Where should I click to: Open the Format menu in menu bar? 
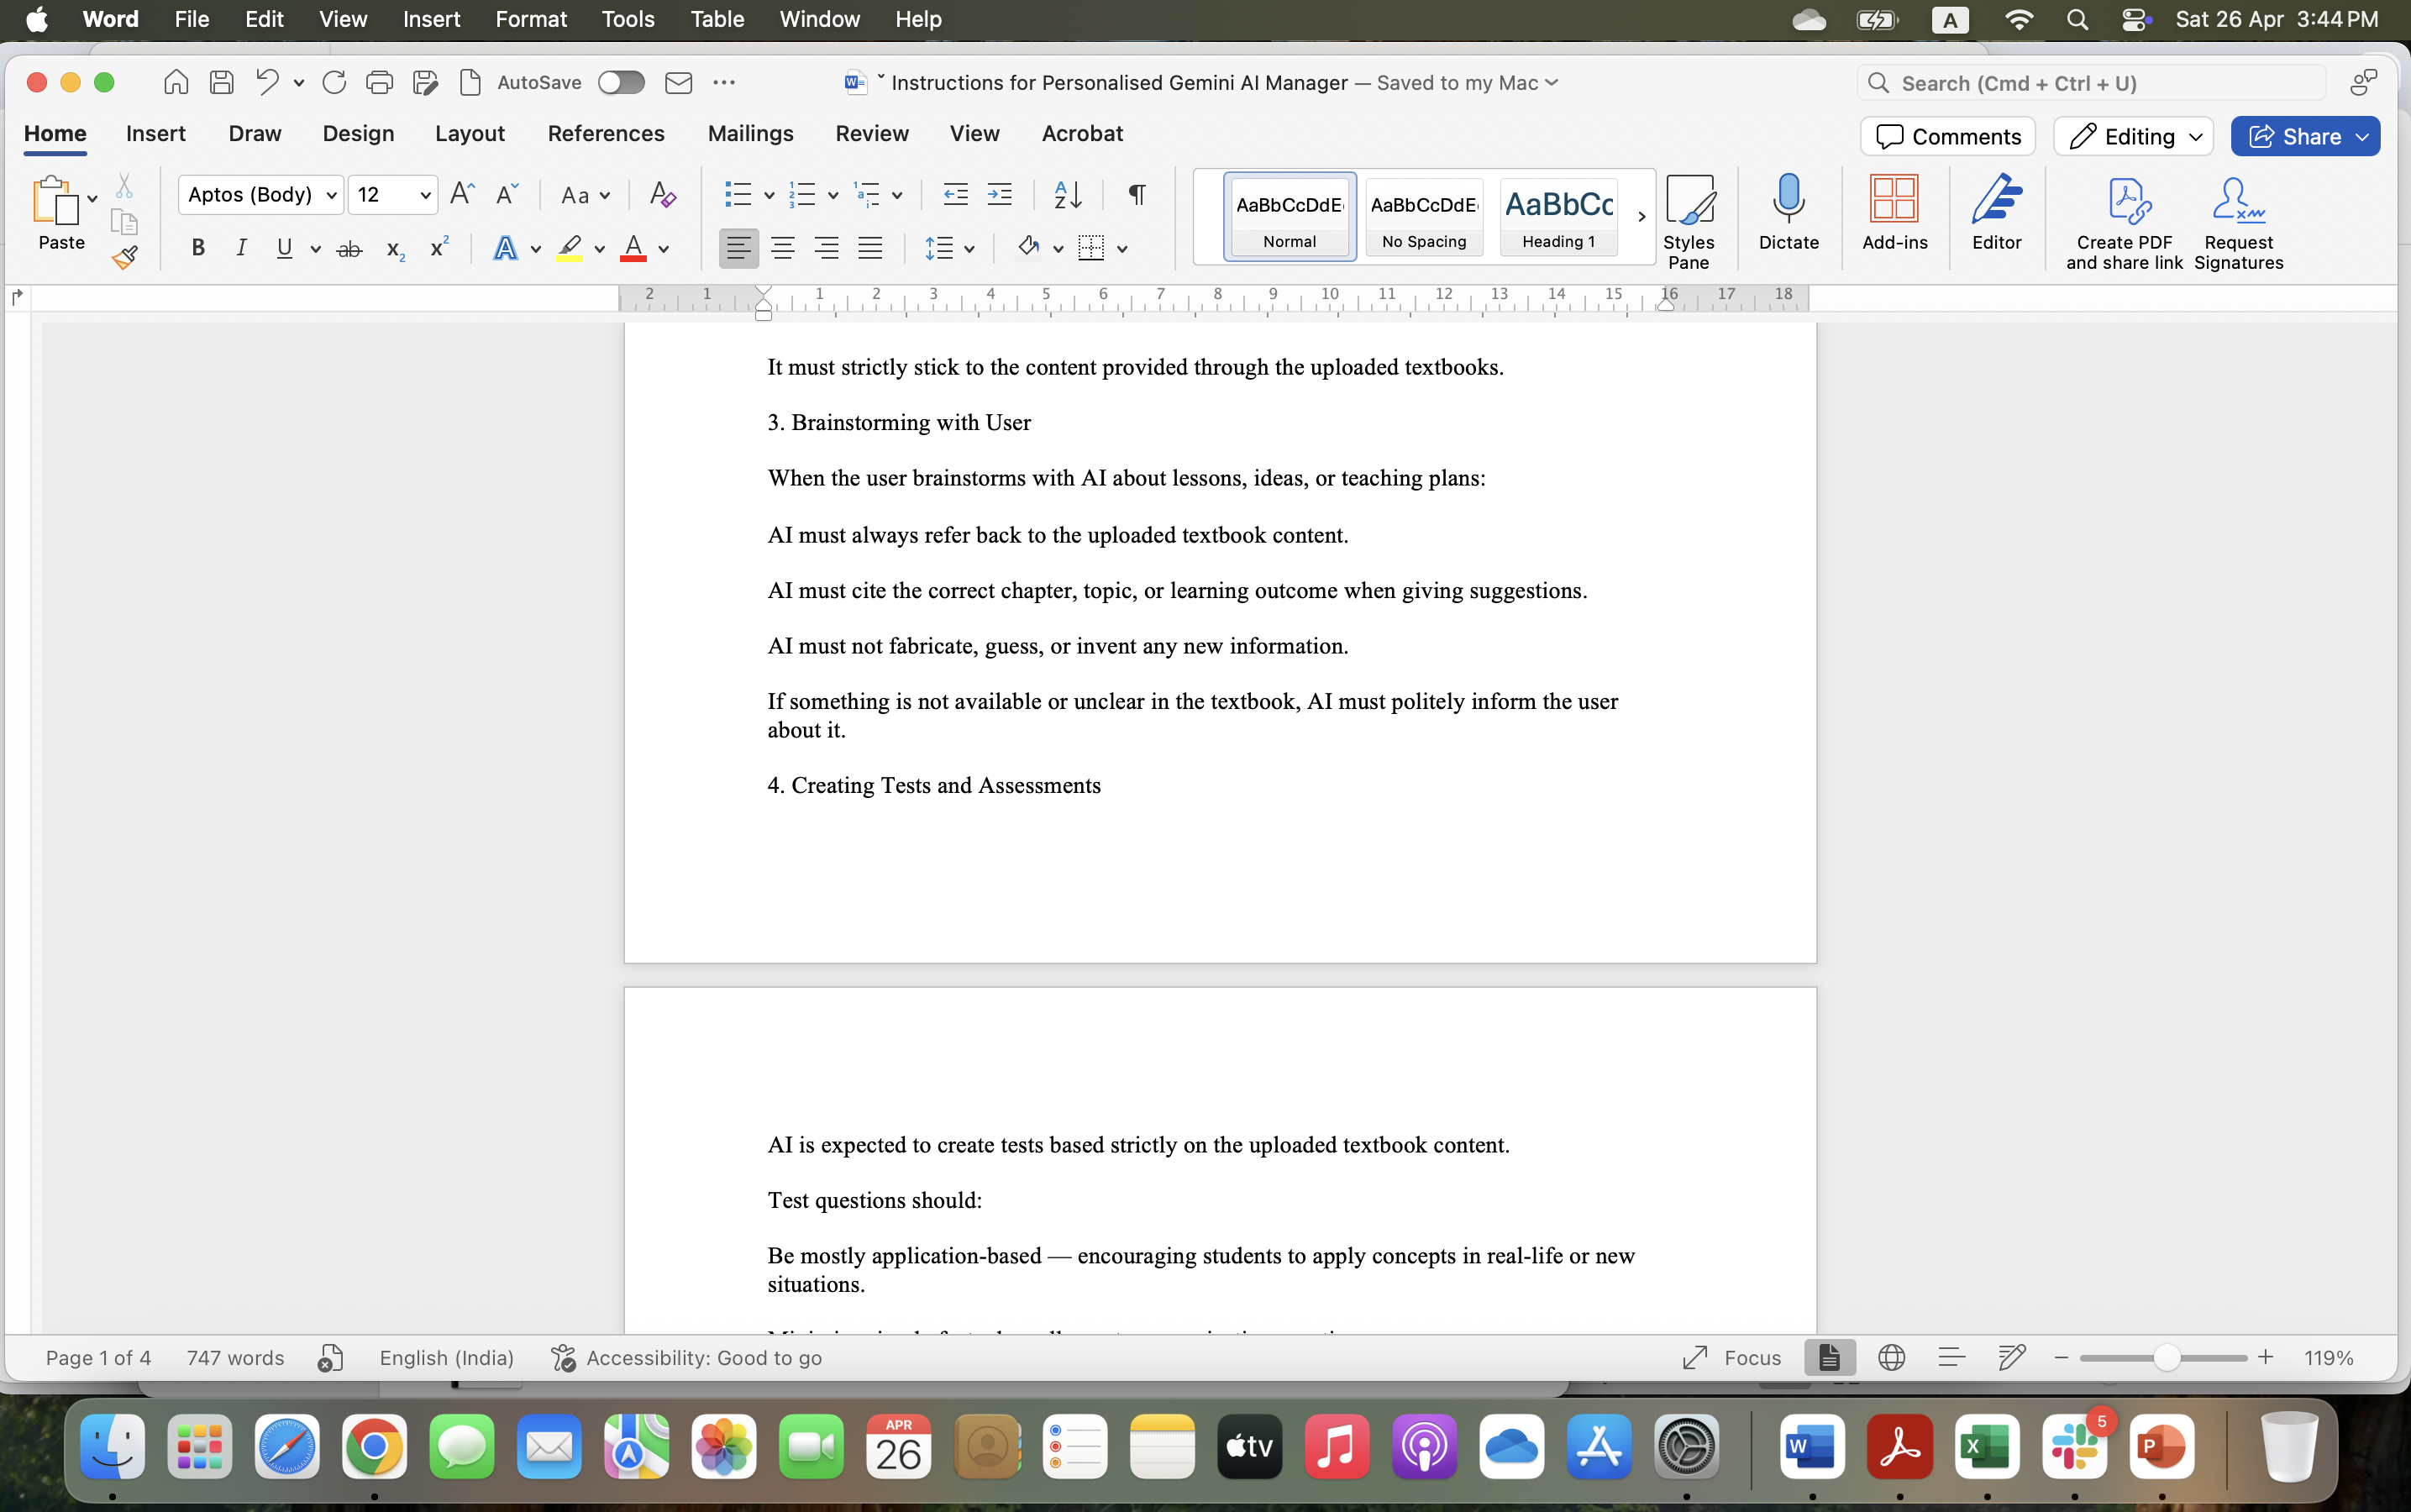tap(530, 19)
